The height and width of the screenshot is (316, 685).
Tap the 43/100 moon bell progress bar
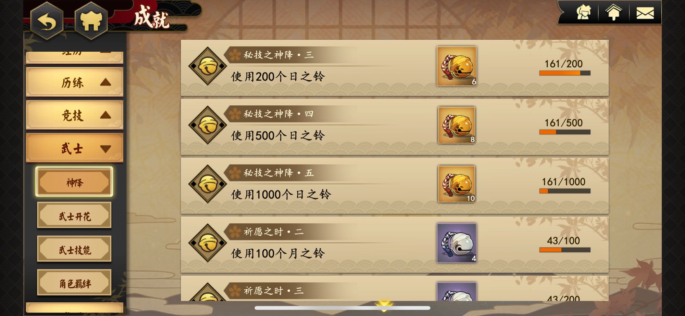pyautogui.click(x=565, y=250)
